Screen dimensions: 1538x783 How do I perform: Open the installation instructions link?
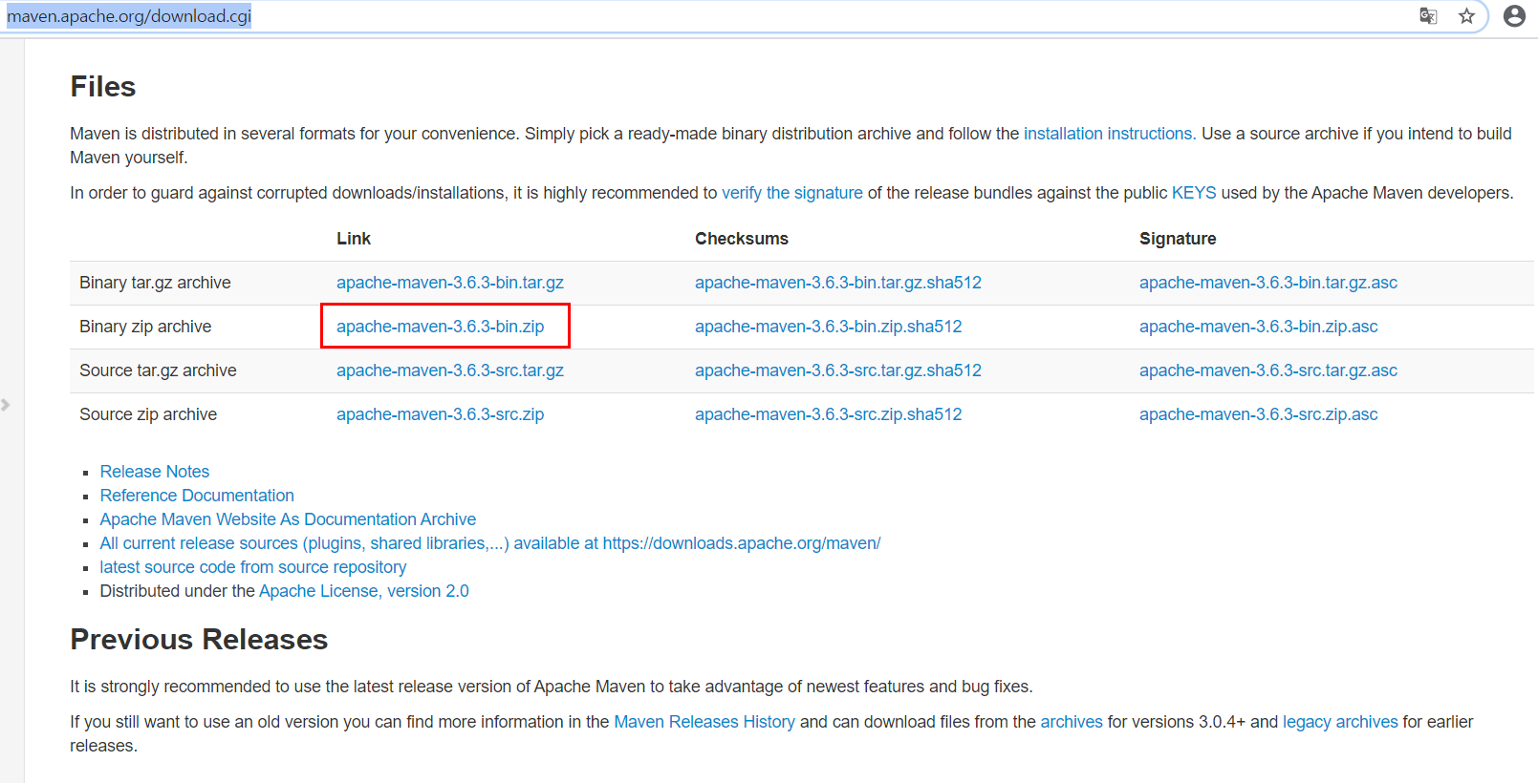point(1108,134)
